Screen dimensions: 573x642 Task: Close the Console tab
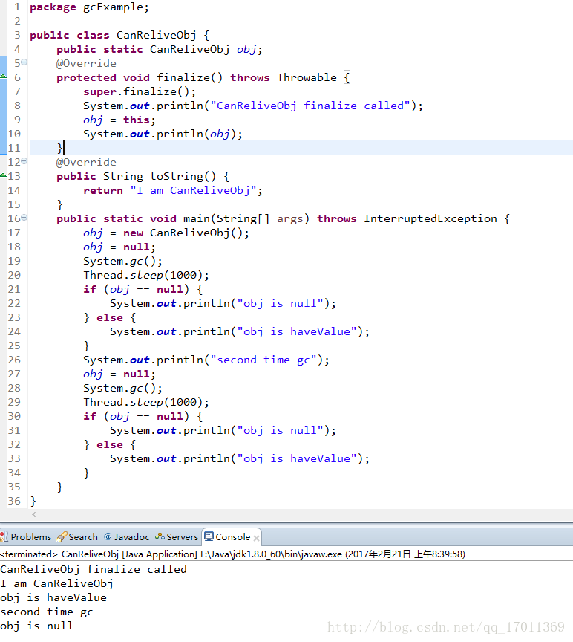[256, 538]
